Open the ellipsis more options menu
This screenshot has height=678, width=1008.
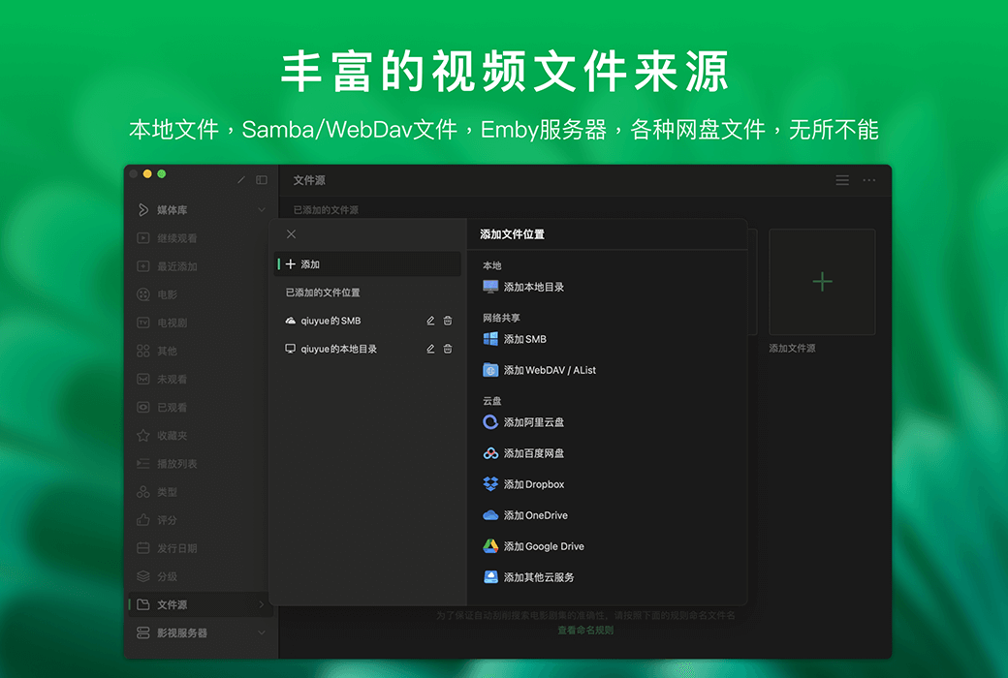[x=869, y=180]
